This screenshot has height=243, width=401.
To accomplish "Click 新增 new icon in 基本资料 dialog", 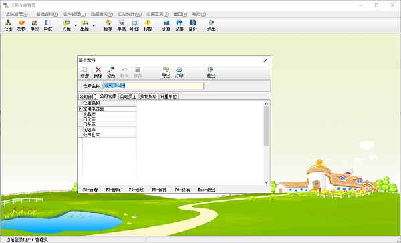I will (85, 73).
